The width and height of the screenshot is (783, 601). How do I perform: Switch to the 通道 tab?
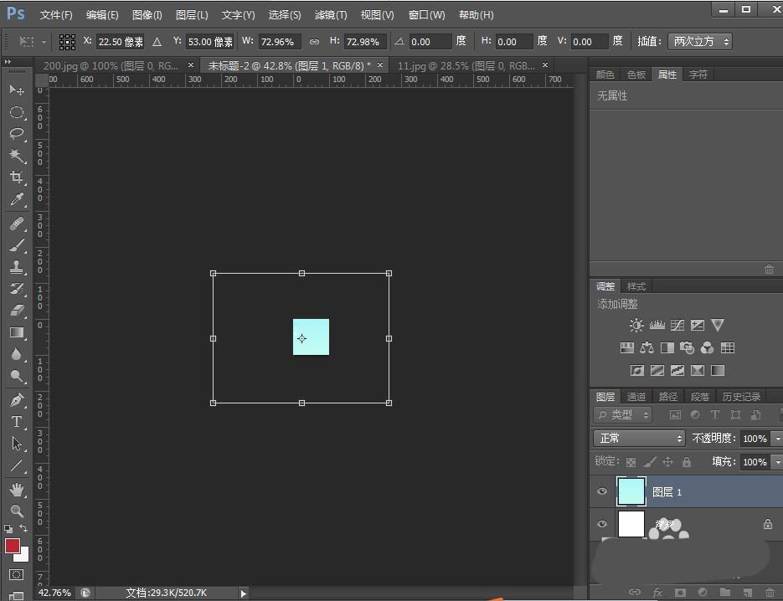[x=636, y=396]
